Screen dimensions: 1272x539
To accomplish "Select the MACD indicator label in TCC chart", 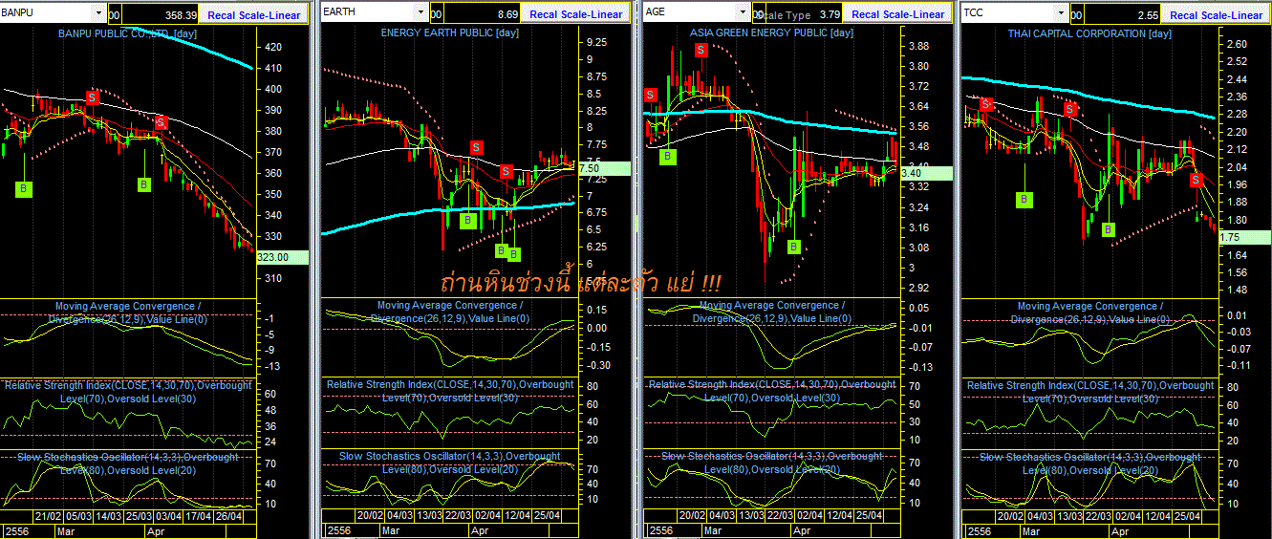I will [x=1089, y=312].
